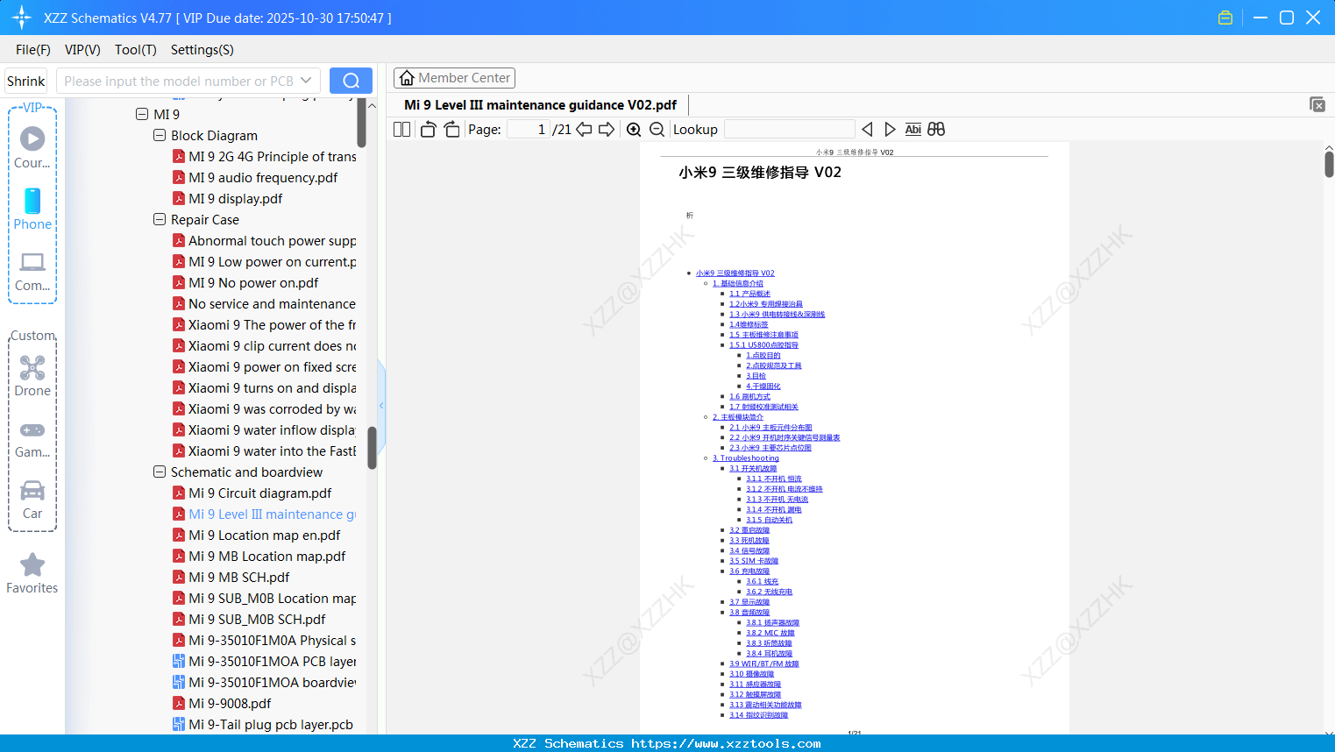This screenshot has width=1335, height=752.
Task: Zoom out of the PDF
Action: tap(657, 130)
